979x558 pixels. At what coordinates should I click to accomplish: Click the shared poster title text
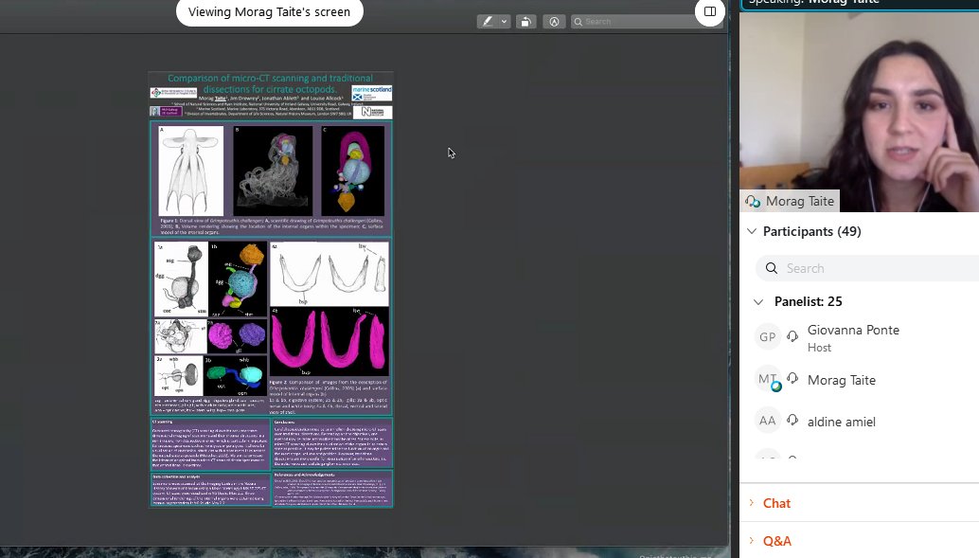tap(270, 83)
